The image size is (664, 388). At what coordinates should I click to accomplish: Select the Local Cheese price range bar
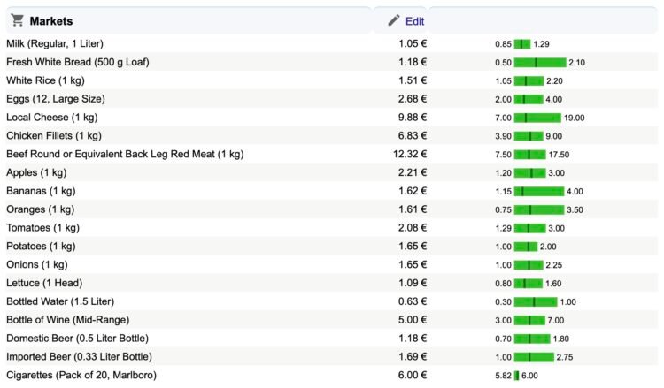[537, 118]
